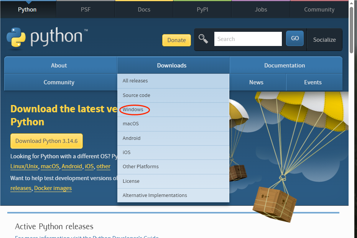This screenshot has width=357, height=238.
Task: Click the page vertical scrollbar thumb
Action: (x=352, y=30)
